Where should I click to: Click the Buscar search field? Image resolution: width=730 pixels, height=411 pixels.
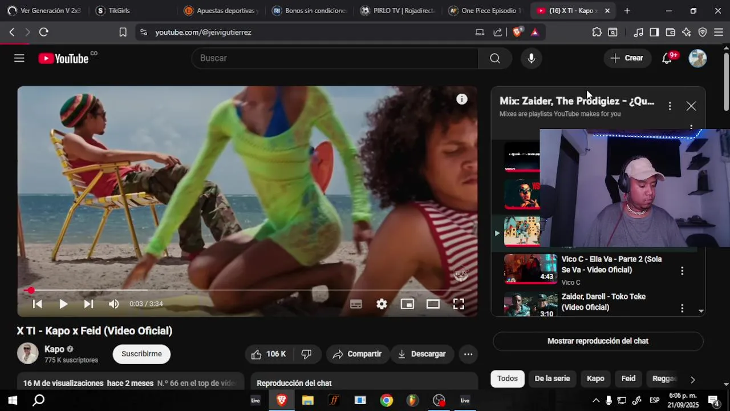[335, 58]
